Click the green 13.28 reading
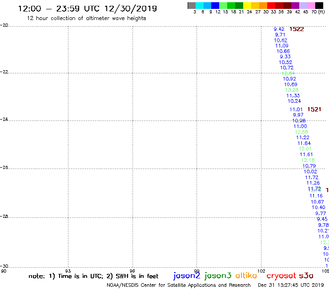 click(x=292, y=90)
